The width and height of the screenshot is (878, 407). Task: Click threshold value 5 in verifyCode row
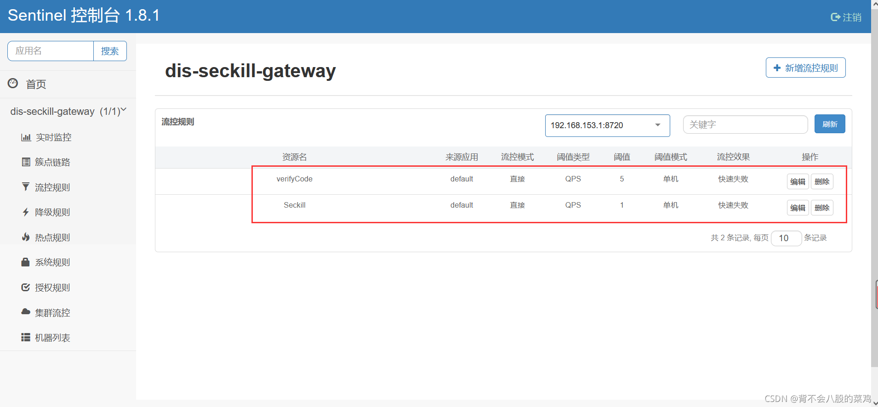621,179
